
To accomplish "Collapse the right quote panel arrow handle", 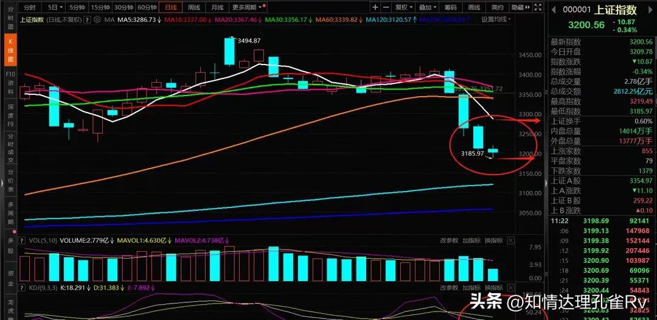I will pos(546,182).
